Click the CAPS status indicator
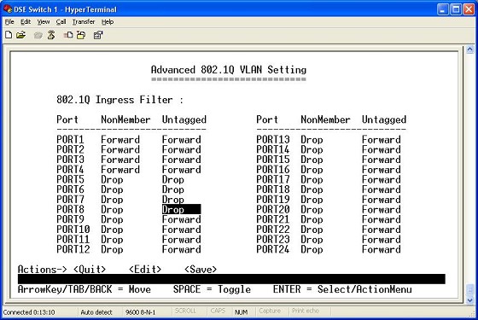Screen dimensions: 478x320 [x=218, y=311]
